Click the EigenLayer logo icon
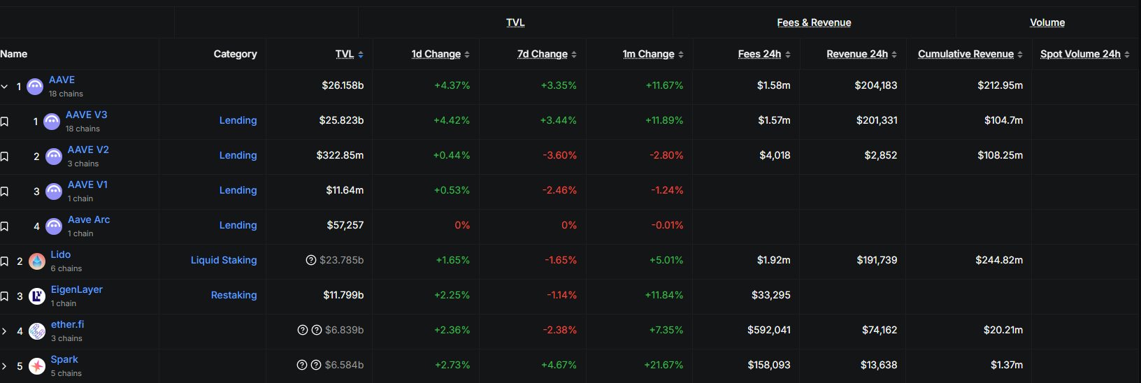Screen dimensions: 1141x383 (x=37, y=296)
